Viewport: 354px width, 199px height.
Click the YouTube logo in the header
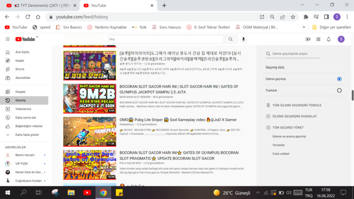click(25, 39)
